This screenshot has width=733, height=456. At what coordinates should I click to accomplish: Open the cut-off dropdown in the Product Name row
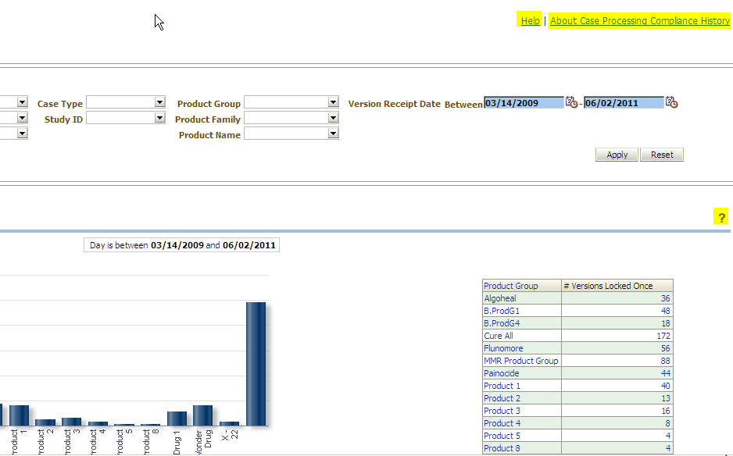coord(22,134)
